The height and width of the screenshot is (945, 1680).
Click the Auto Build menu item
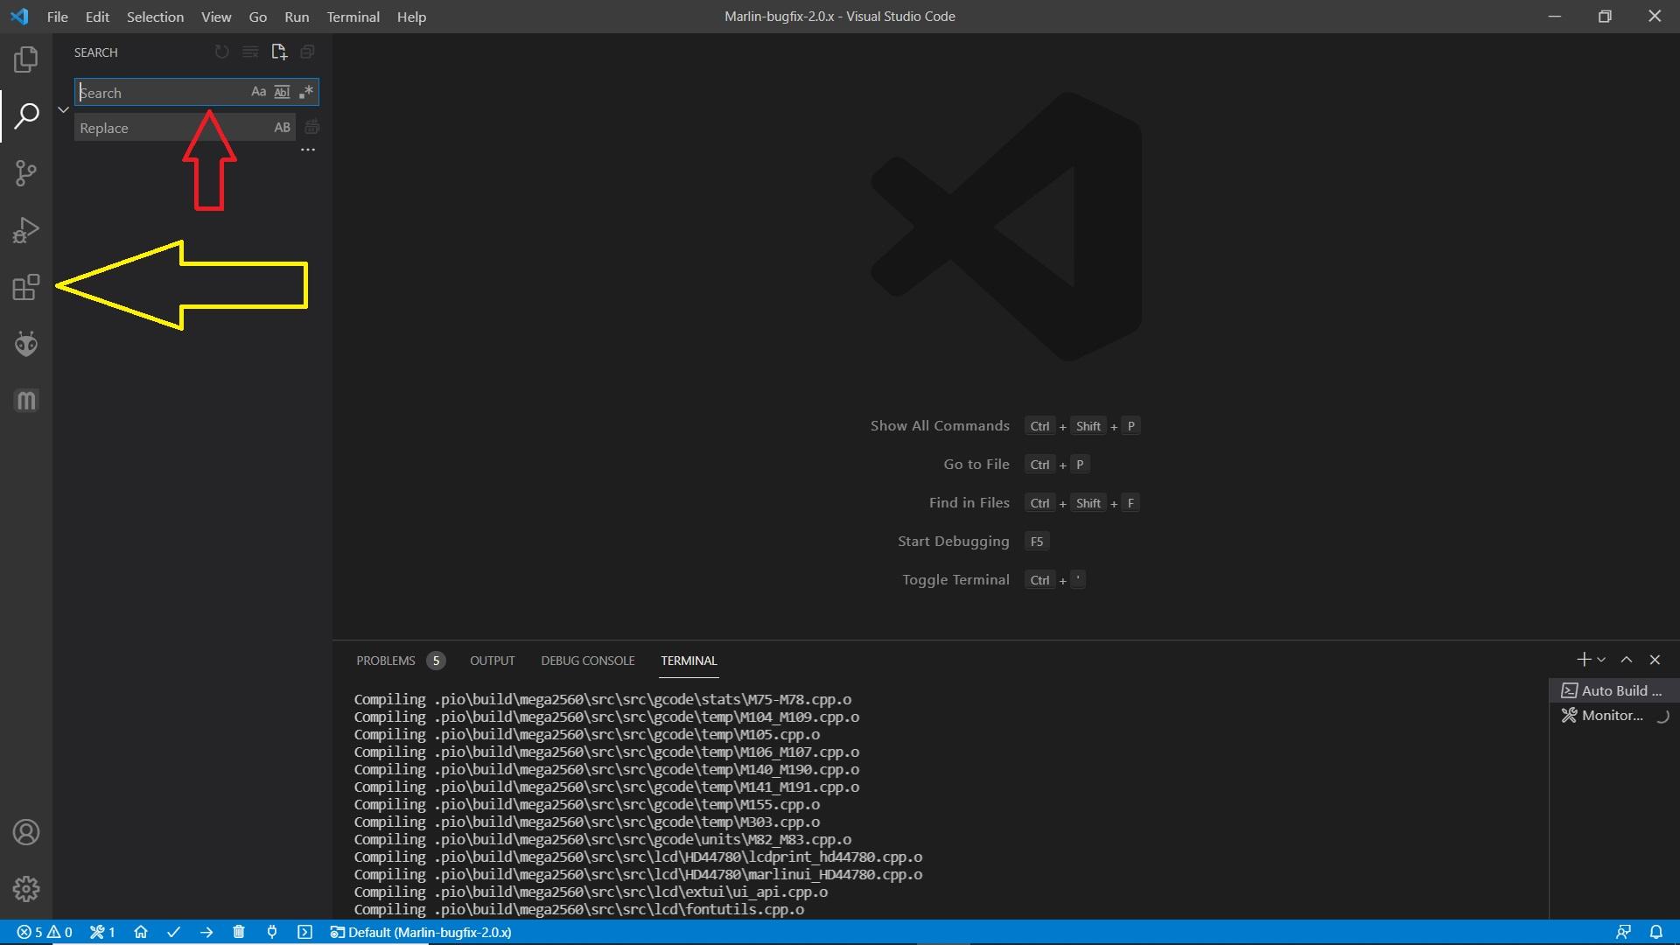point(1610,690)
